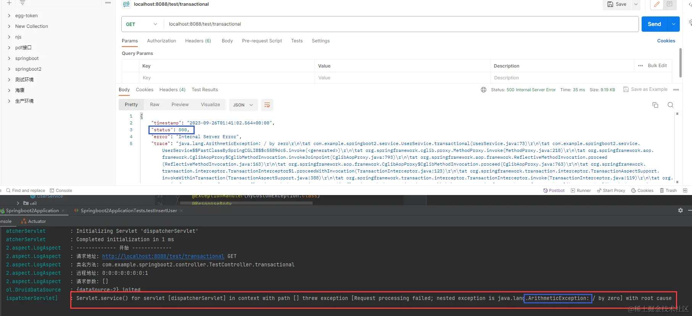The width and height of the screenshot is (692, 316).
Task: Click the plus icon to create new
Action: pos(9,3)
